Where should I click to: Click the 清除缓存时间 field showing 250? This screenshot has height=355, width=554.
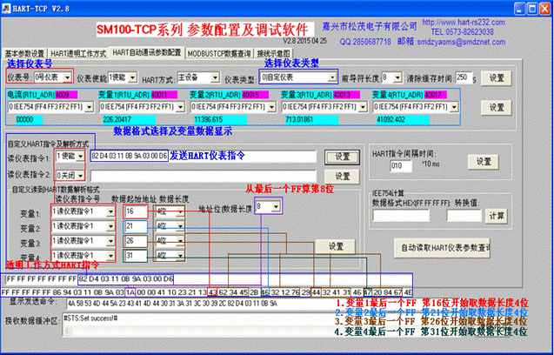(464, 77)
